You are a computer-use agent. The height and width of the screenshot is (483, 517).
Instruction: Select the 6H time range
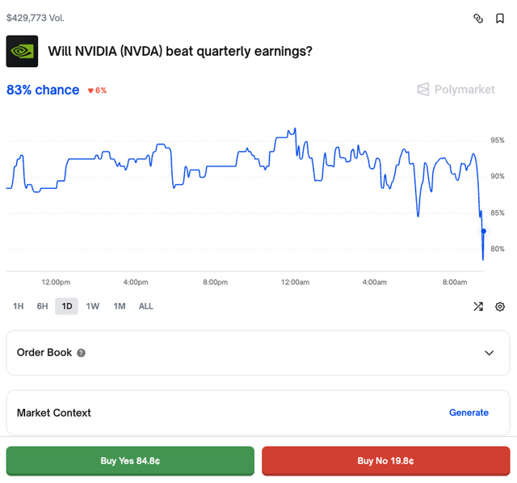click(x=42, y=306)
